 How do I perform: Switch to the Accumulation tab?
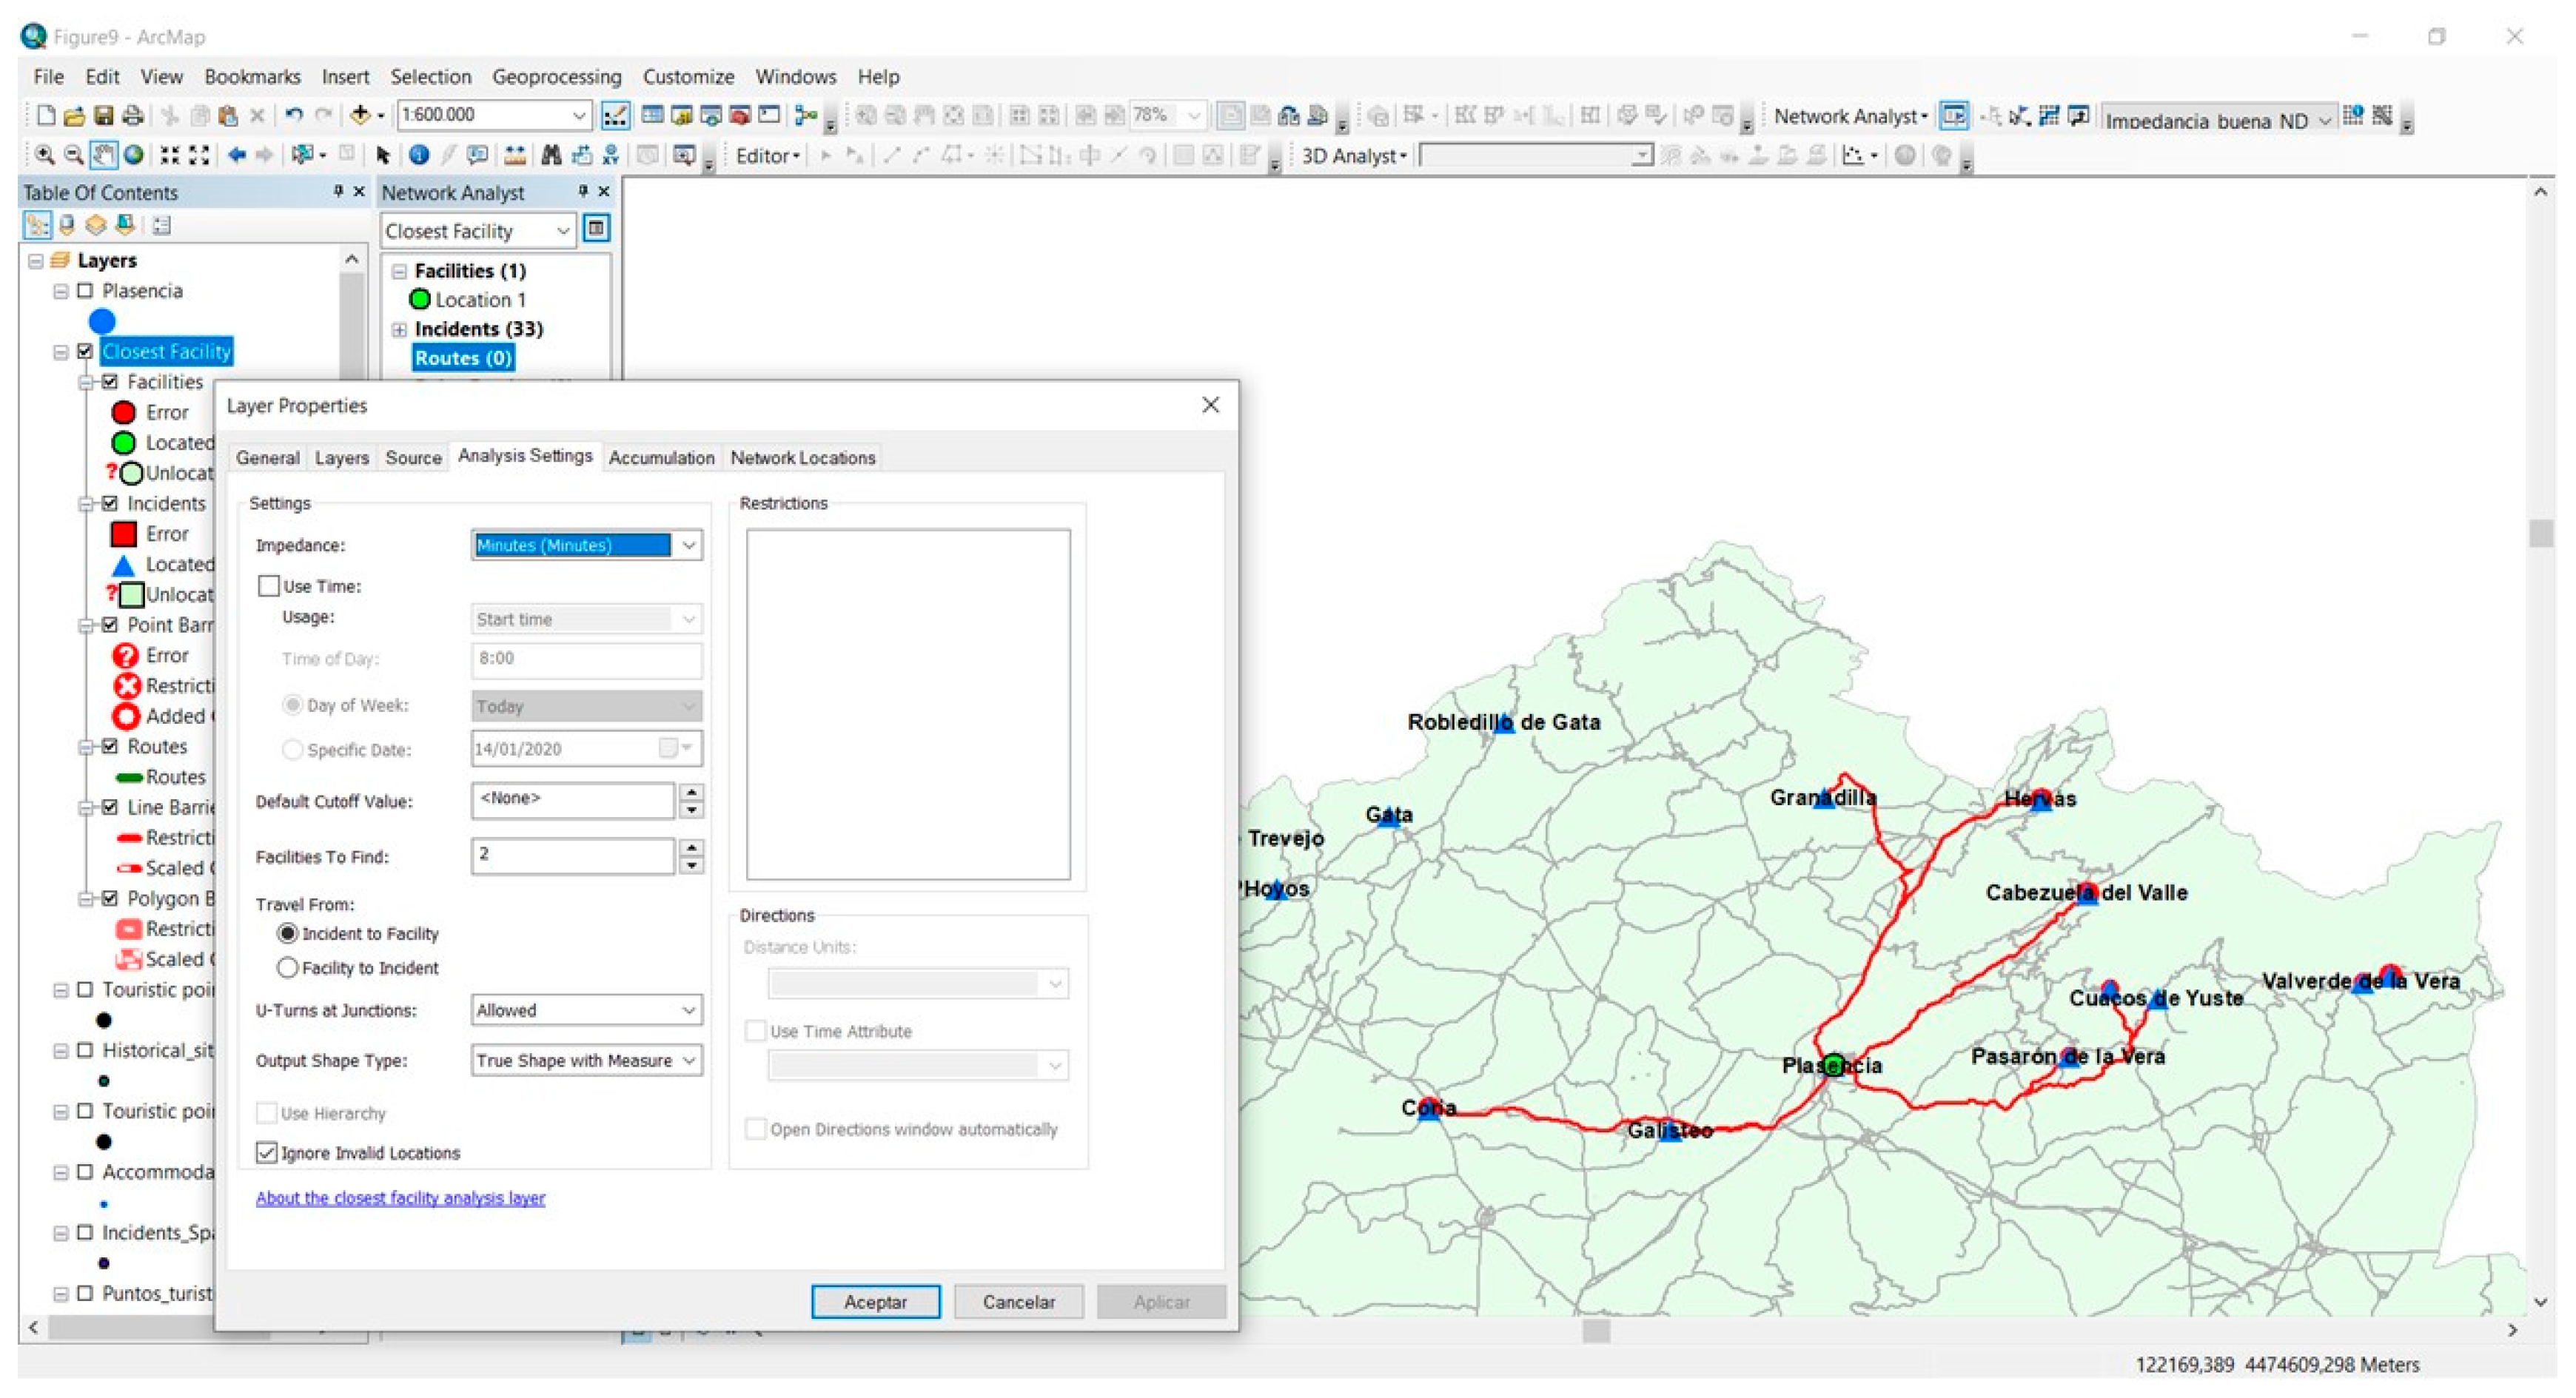pos(661,458)
